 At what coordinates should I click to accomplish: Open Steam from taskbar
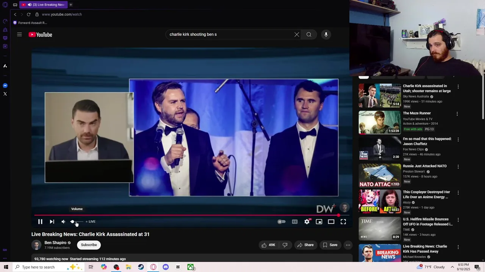pos(141,267)
